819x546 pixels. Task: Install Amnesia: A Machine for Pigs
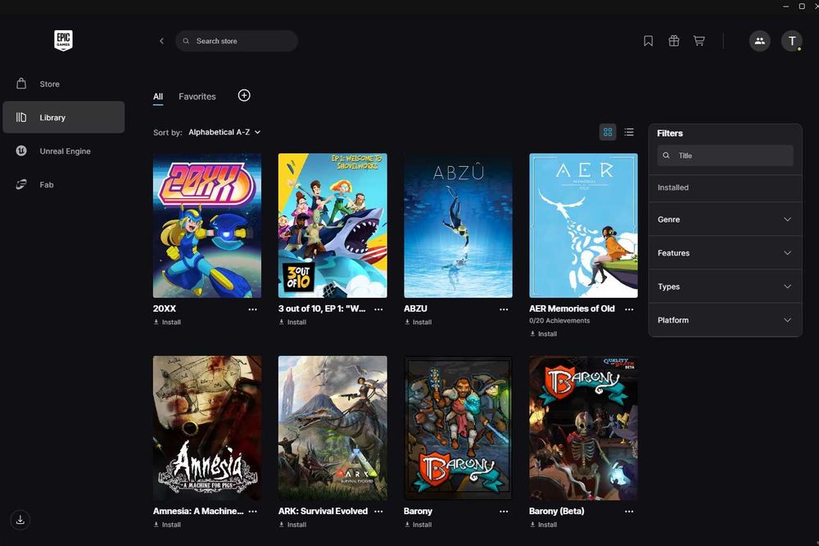click(167, 525)
